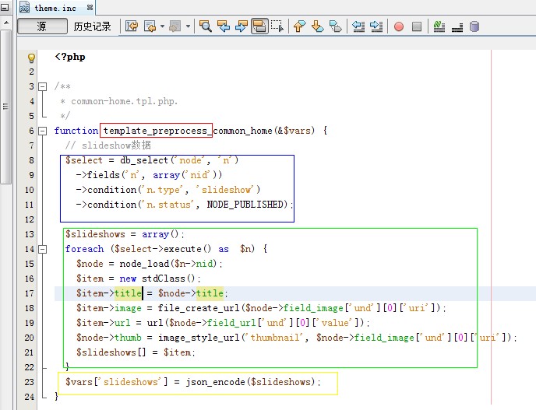Image resolution: width=536 pixels, height=410 pixels.
Task: Stop macro recording with square icon
Action: (x=416, y=26)
